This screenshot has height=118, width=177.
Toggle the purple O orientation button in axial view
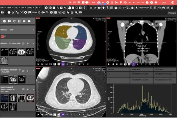tap(63, 64)
